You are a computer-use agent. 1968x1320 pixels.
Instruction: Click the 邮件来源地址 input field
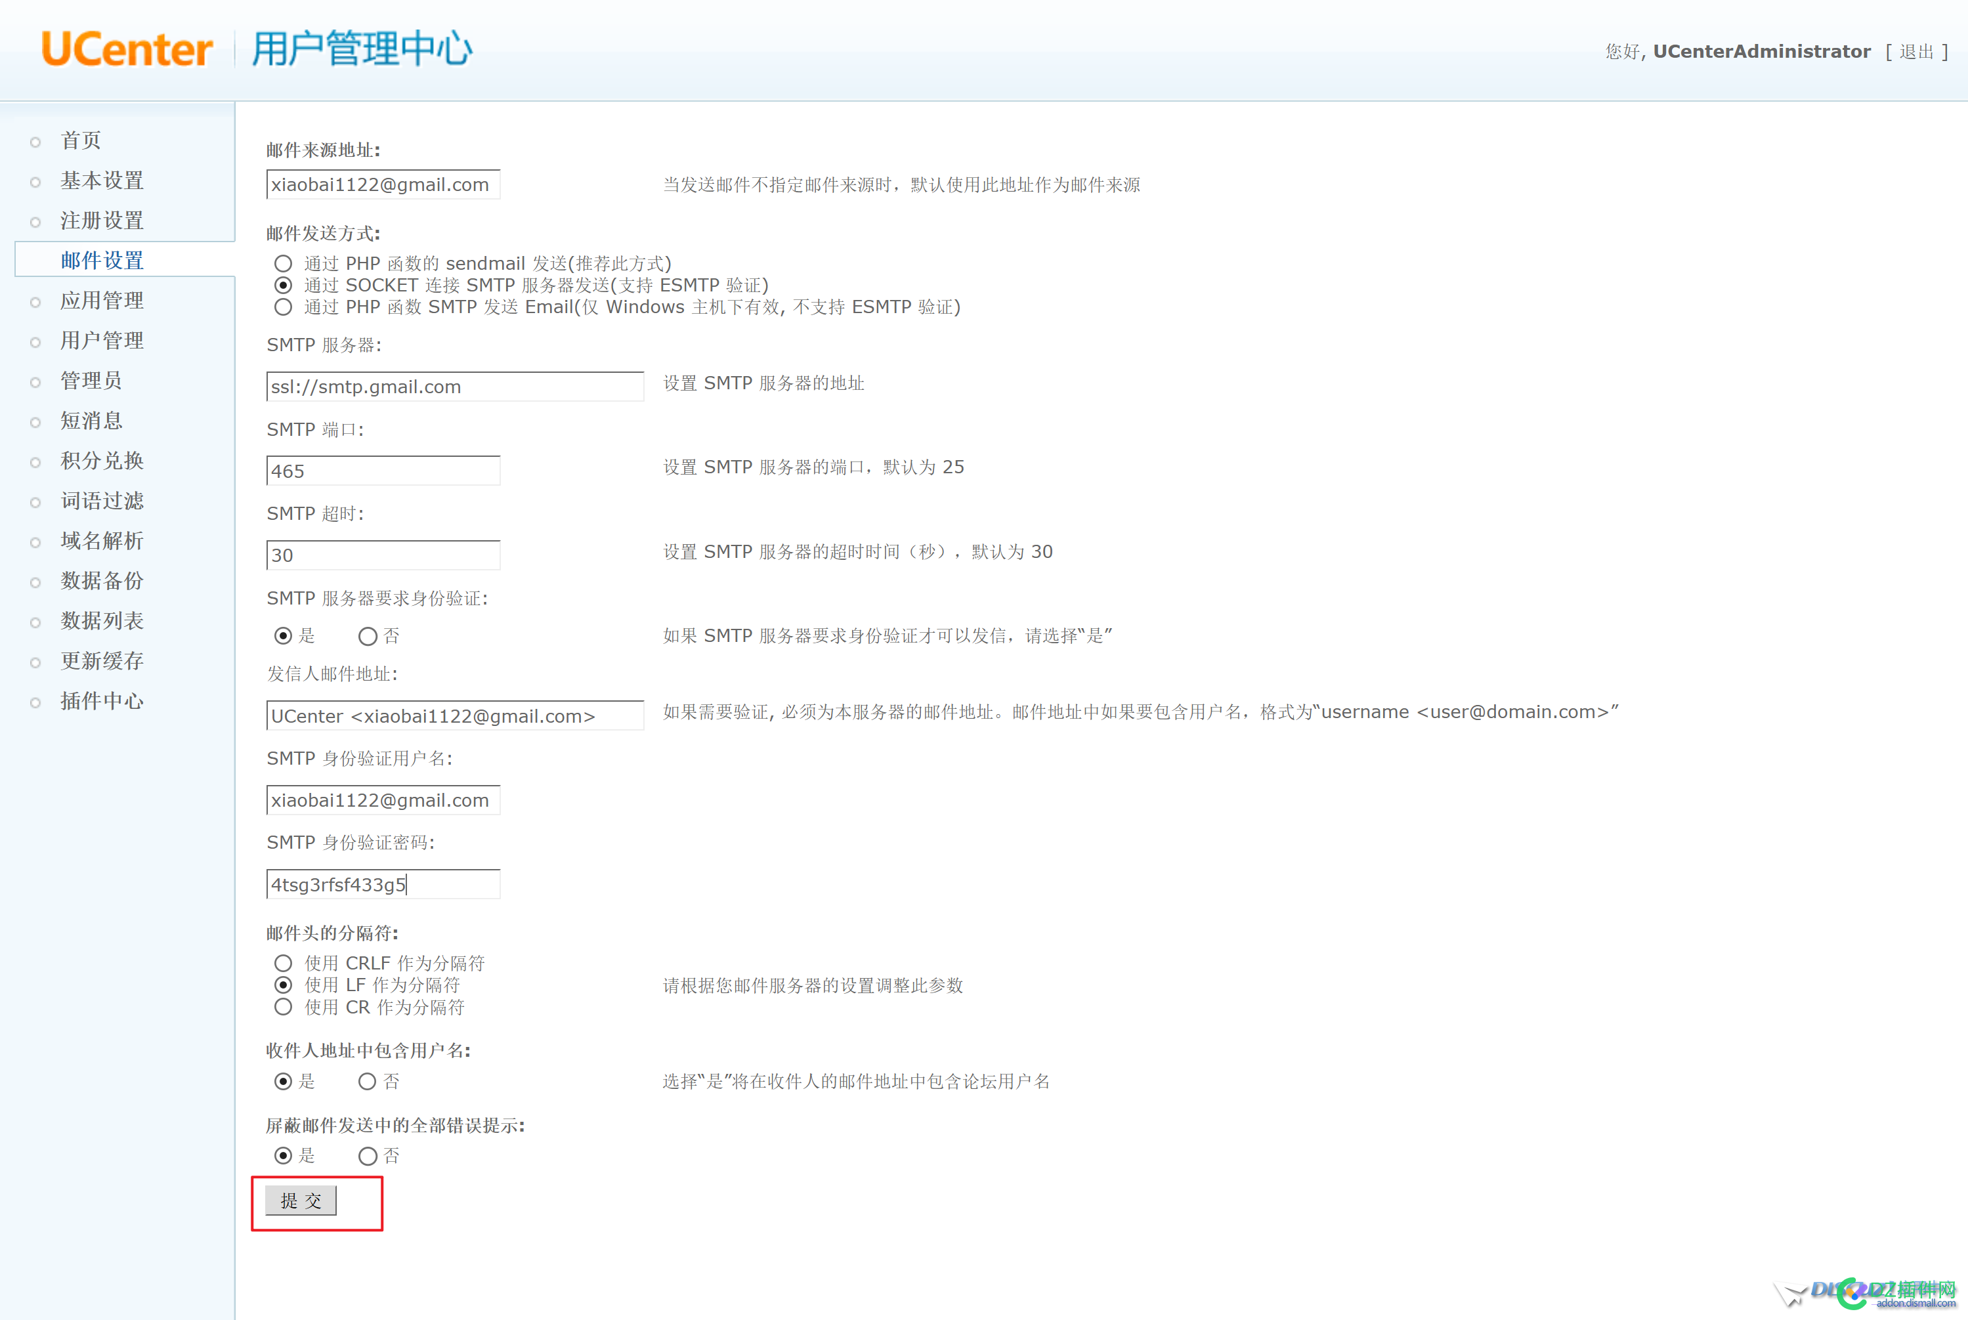coord(383,184)
